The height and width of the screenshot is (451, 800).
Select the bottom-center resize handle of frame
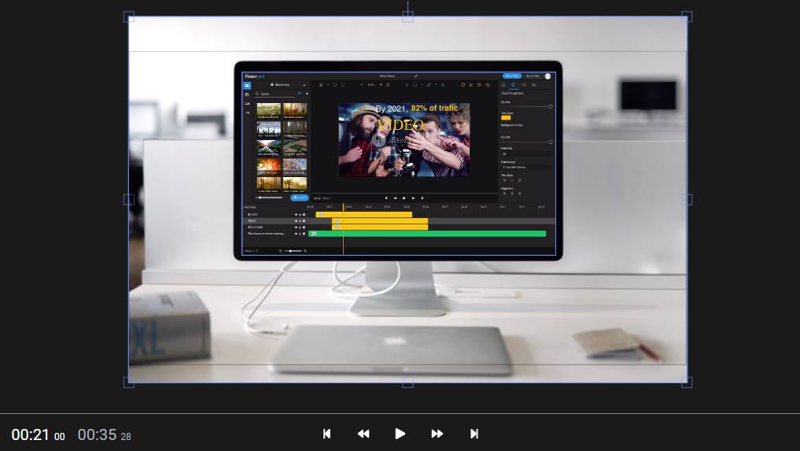click(x=407, y=383)
